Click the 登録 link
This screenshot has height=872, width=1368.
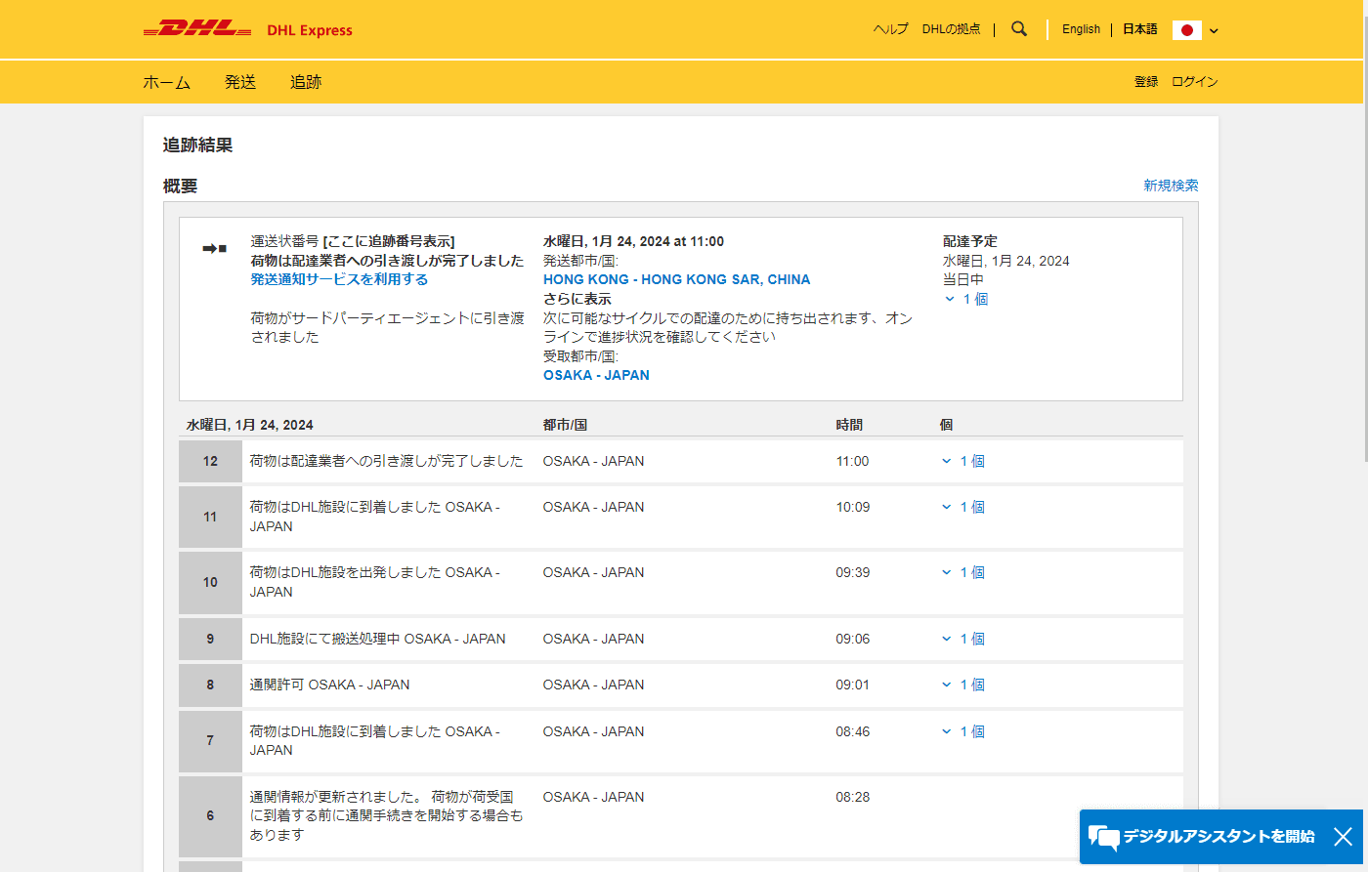click(x=1146, y=82)
